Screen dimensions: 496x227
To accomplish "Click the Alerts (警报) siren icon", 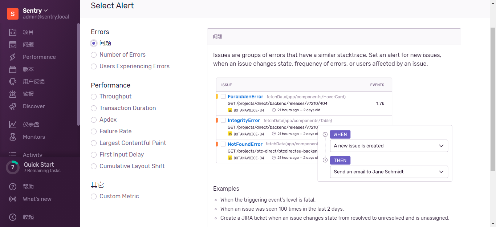I will 13,94.
